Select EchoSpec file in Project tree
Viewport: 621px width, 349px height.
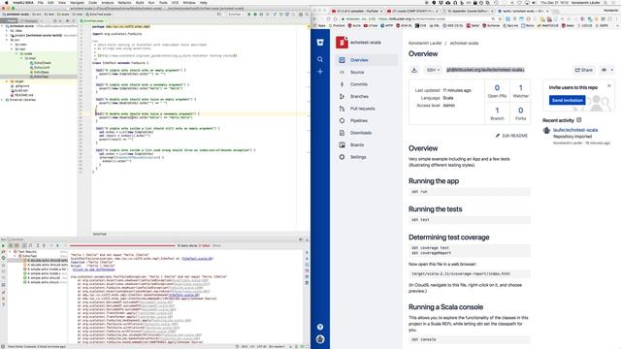click(41, 72)
